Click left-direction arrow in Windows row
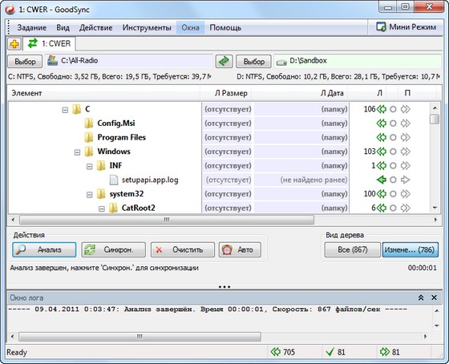This screenshot has width=449, height=364. (x=381, y=152)
